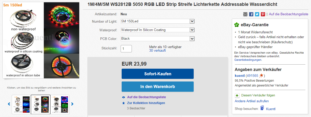Share this item on Facebook
Viewport: 311px width, 117px height.
[251, 14]
